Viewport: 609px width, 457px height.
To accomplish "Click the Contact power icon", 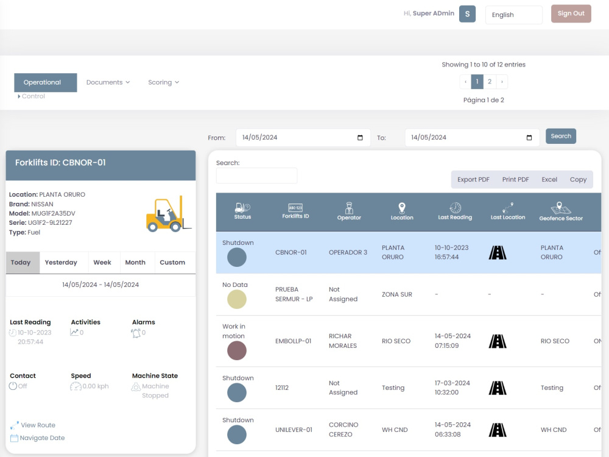I will 13,386.
